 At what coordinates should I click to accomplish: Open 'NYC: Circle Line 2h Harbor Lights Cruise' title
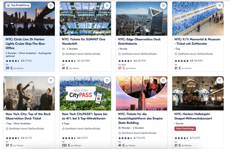point(25,44)
